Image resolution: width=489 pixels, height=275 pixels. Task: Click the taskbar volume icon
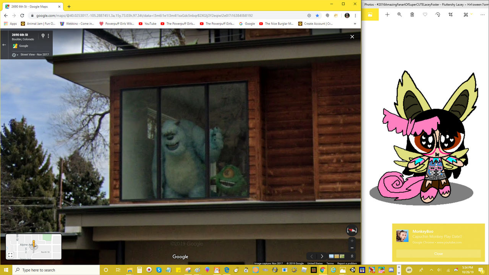point(439,270)
